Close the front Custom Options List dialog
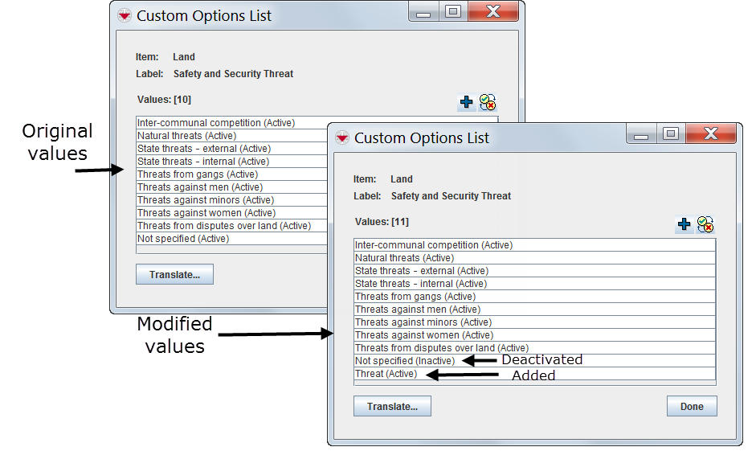The height and width of the screenshot is (451, 756). pos(711,134)
